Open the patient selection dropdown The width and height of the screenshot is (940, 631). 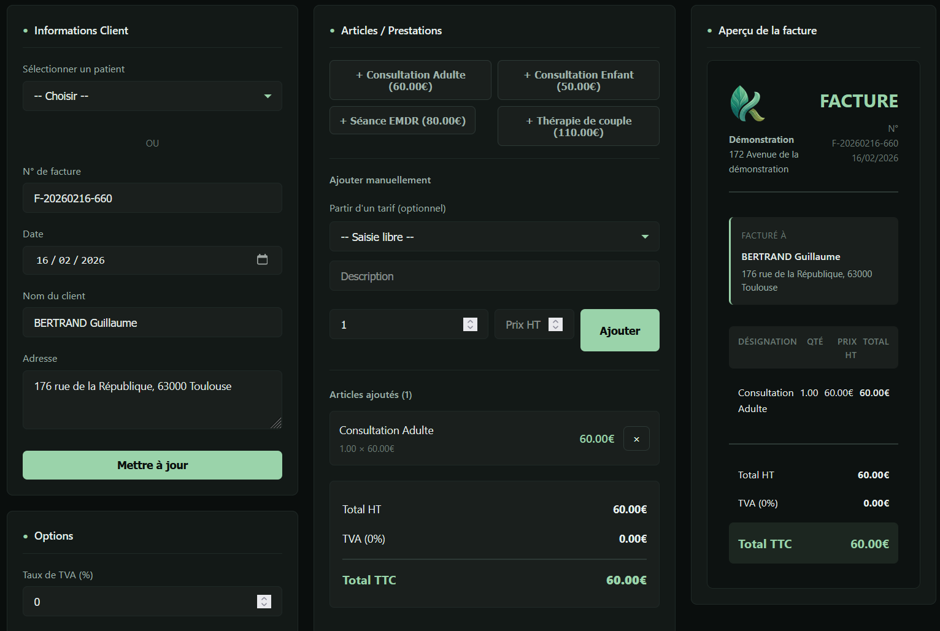[152, 96]
